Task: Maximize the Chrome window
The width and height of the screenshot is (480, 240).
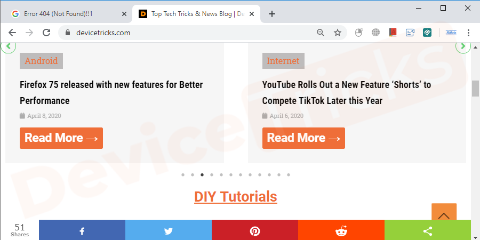Action: pyautogui.click(x=443, y=8)
